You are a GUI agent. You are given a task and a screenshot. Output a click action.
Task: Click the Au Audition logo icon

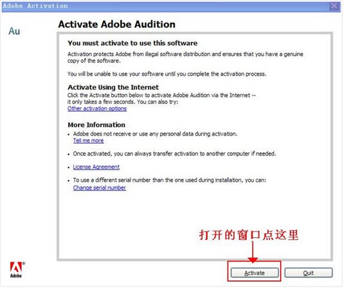click(14, 31)
